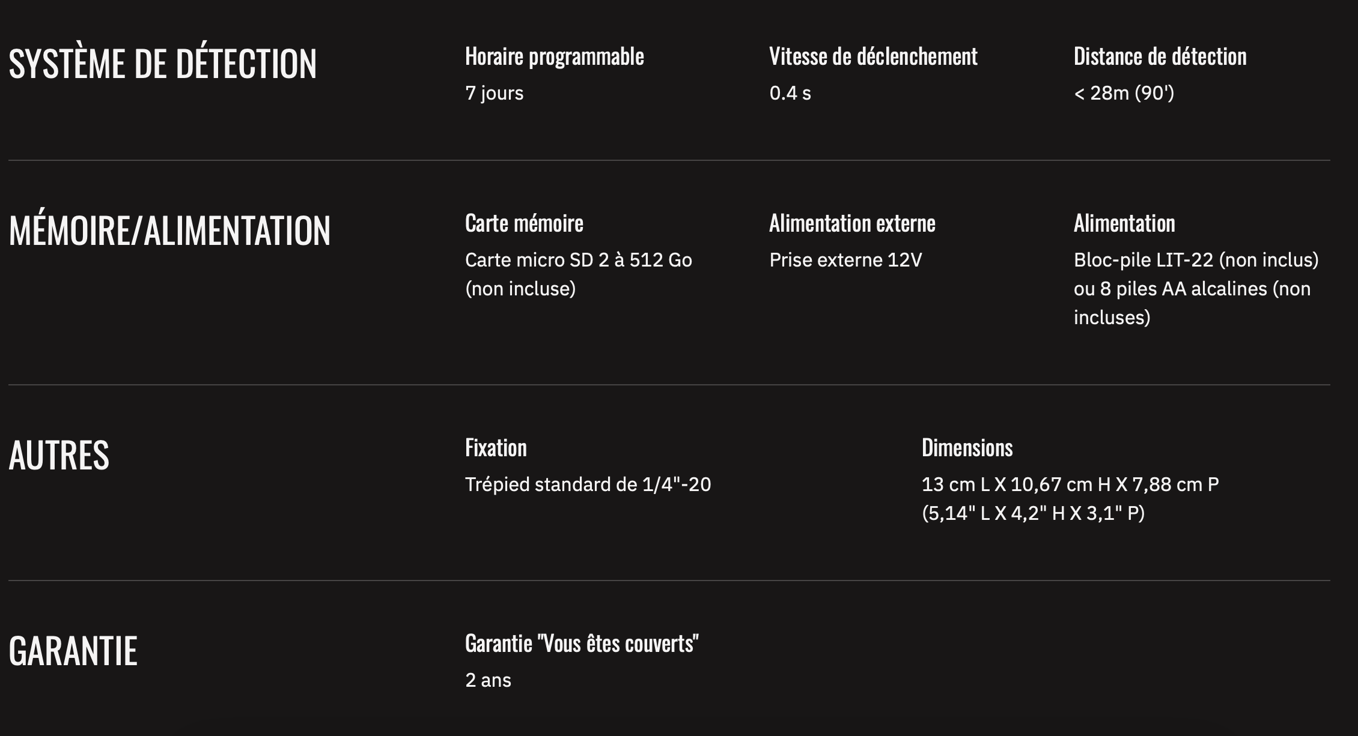1358x736 pixels.
Task: Click the Carte micro SD 2 à 512 Go text
Action: (x=579, y=274)
